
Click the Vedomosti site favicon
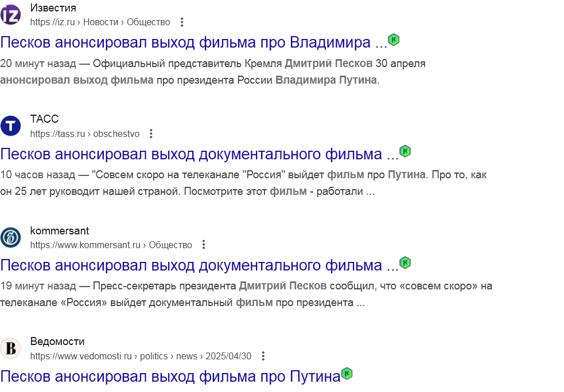point(10,348)
